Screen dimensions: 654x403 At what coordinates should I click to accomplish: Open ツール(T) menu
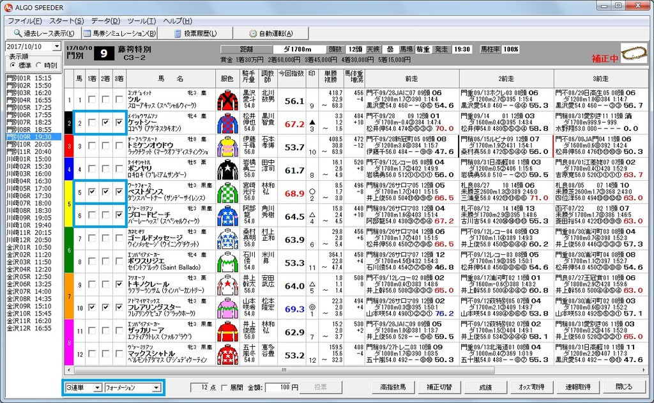[x=141, y=21]
